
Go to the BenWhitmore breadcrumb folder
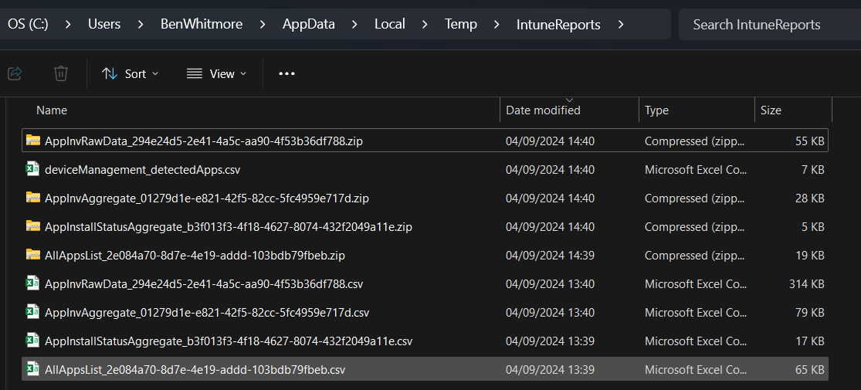(202, 24)
